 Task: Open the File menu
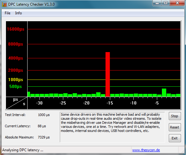(8, 13)
